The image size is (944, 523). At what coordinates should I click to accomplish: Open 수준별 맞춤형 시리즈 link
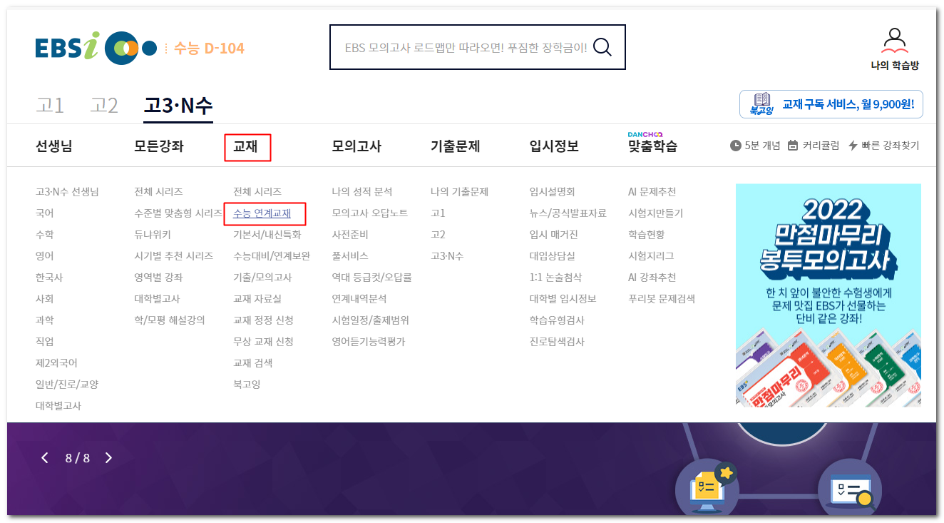click(178, 213)
